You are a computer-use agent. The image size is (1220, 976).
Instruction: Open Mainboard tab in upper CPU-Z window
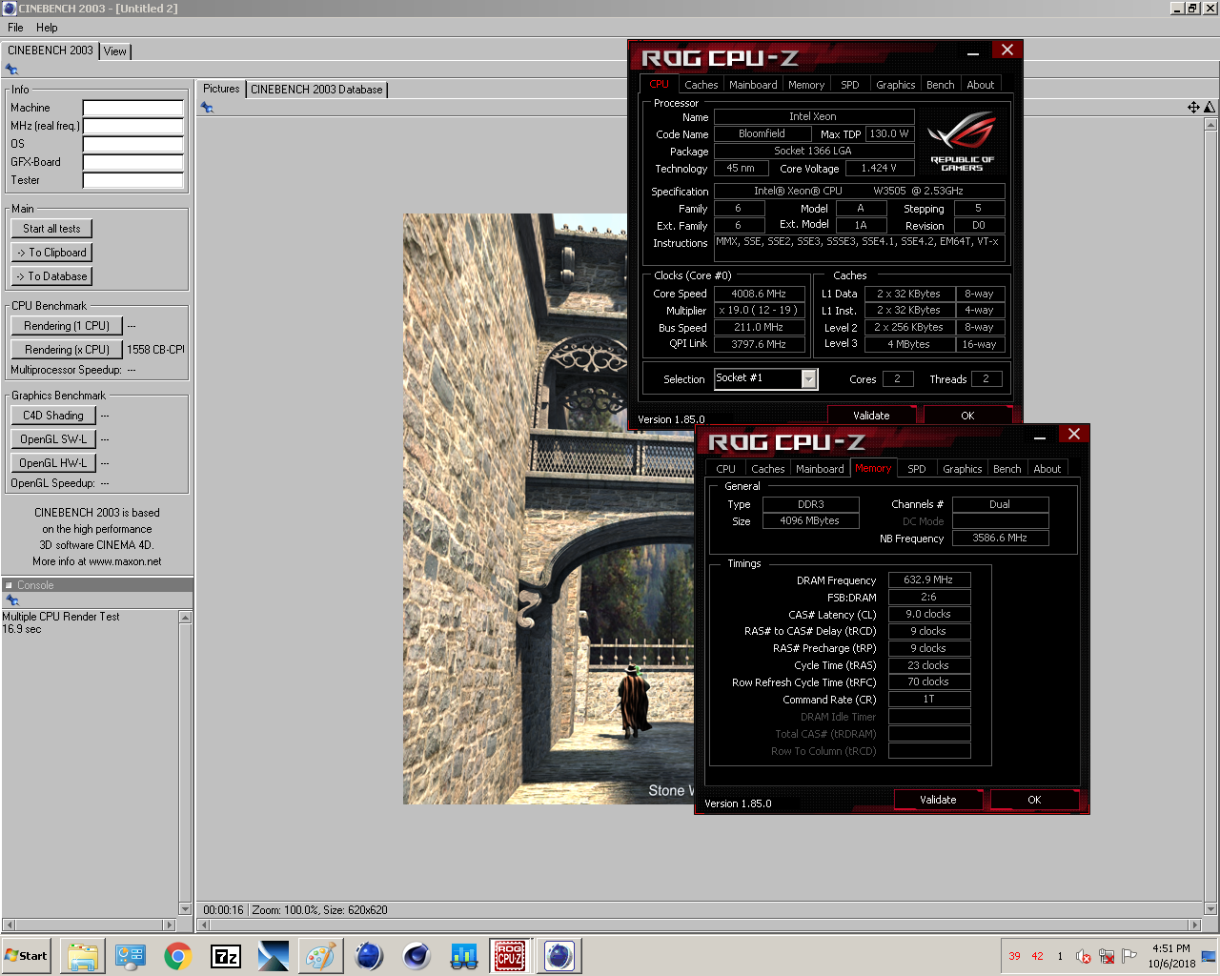pos(753,85)
